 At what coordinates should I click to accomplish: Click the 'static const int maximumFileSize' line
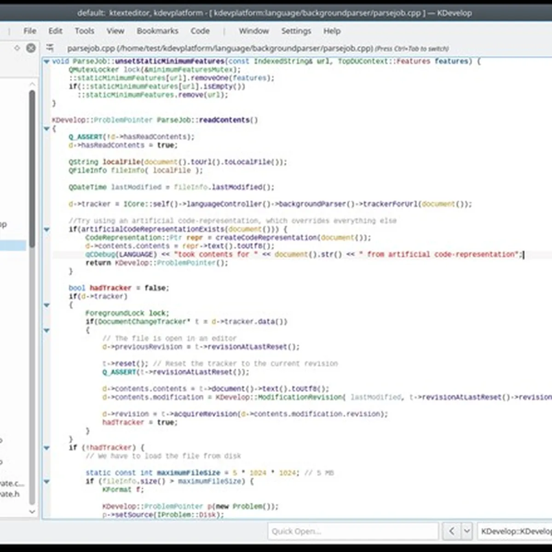[210, 473]
